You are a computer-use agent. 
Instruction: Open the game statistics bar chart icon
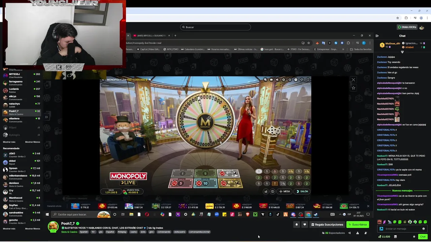[x=266, y=191]
